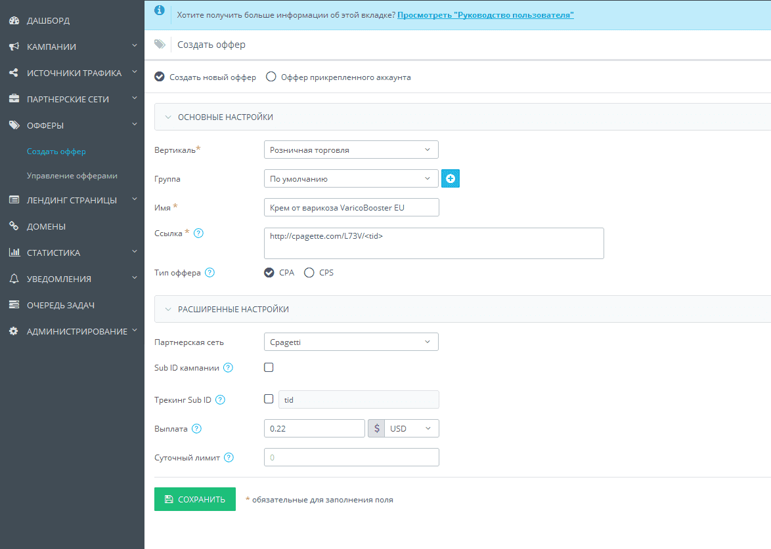
Task: Open the USD currency dropdown
Action: click(x=412, y=428)
